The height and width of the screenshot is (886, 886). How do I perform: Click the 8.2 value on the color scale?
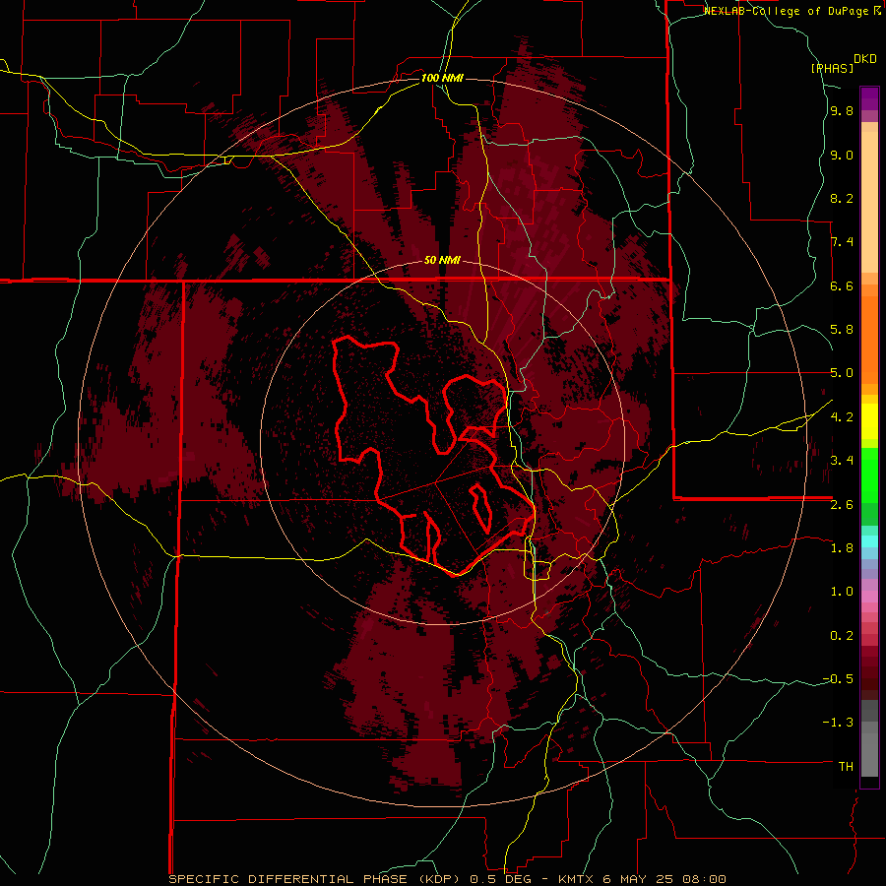pos(842,198)
